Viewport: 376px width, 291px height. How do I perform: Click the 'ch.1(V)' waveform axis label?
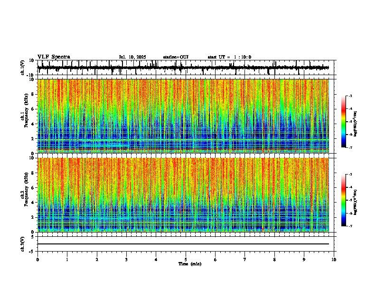coord(23,68)
